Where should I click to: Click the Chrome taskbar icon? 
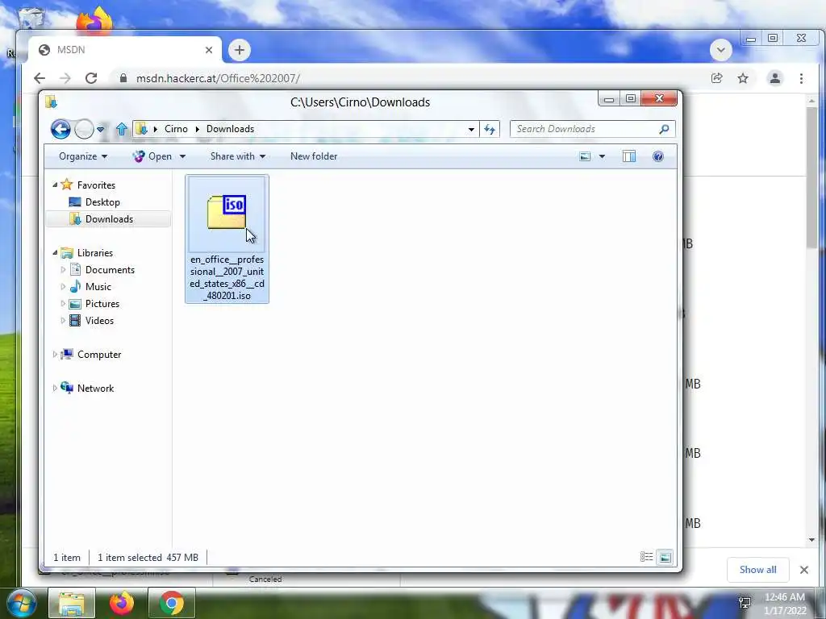(172, 603)
